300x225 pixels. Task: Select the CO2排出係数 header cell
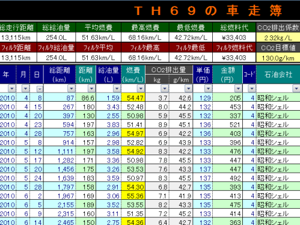pyautogui.click(x=278, y=28)
